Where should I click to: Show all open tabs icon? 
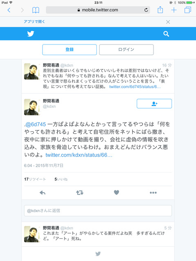(x=188, y=10)
